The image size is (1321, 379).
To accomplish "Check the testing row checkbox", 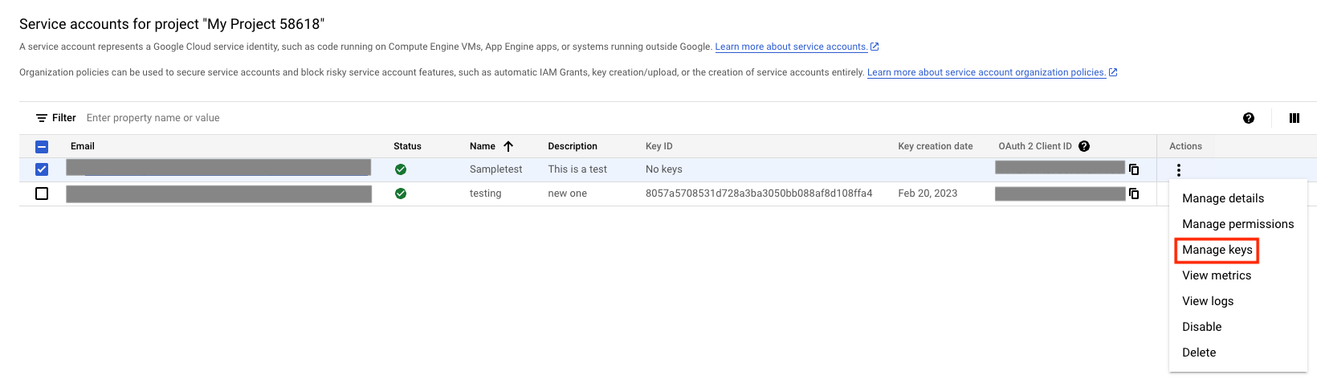I will point(42,194).
